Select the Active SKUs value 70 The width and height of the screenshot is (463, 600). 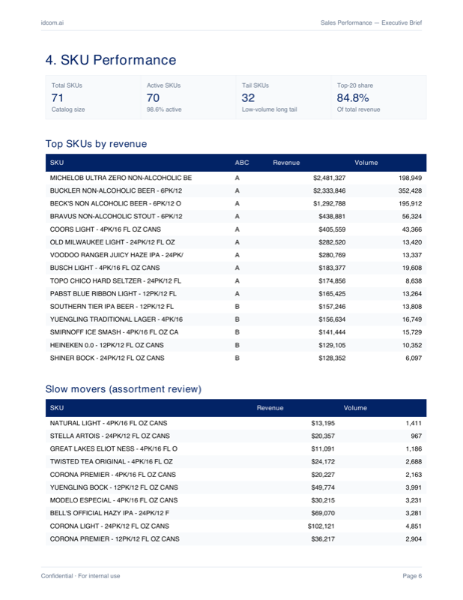tap(153, 98)
